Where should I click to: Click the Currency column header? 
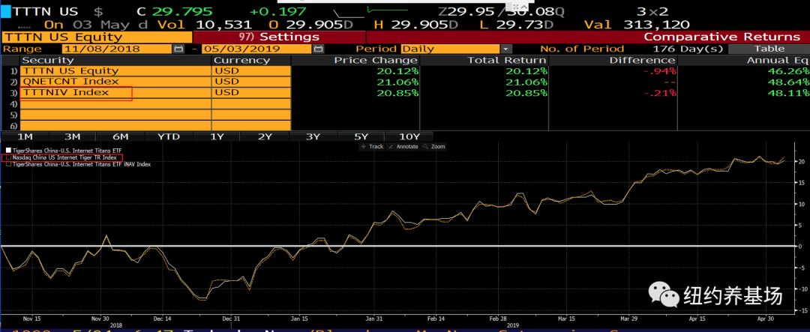[x=242, y=61]
